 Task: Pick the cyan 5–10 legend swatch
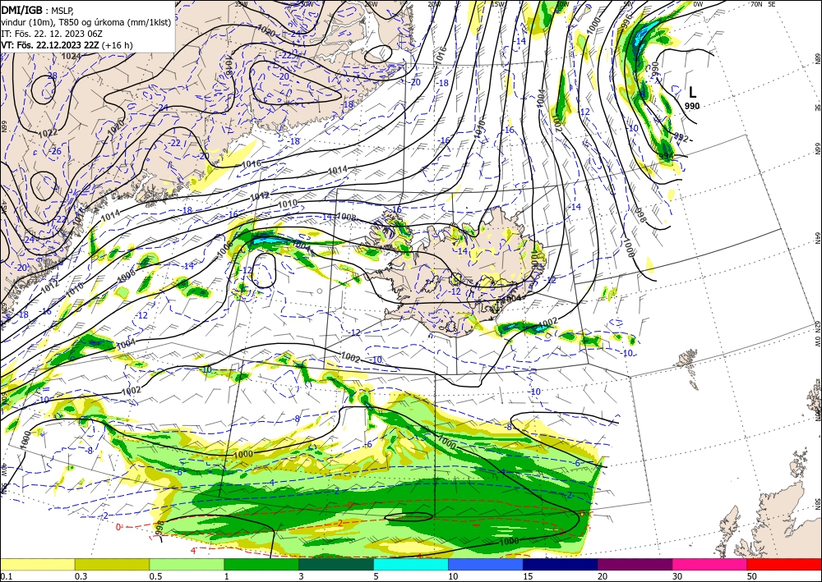411,564
